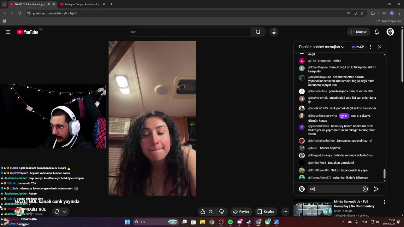Open Spotify from the taskbar
This screenshot has height=227, width=404.
point(230,222)
